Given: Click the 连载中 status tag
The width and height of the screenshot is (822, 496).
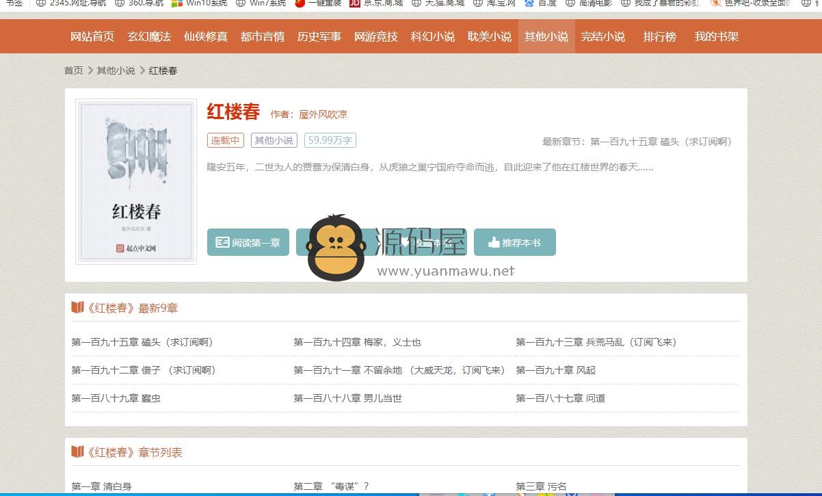Looking at the screenshot, I should [226, 140].
